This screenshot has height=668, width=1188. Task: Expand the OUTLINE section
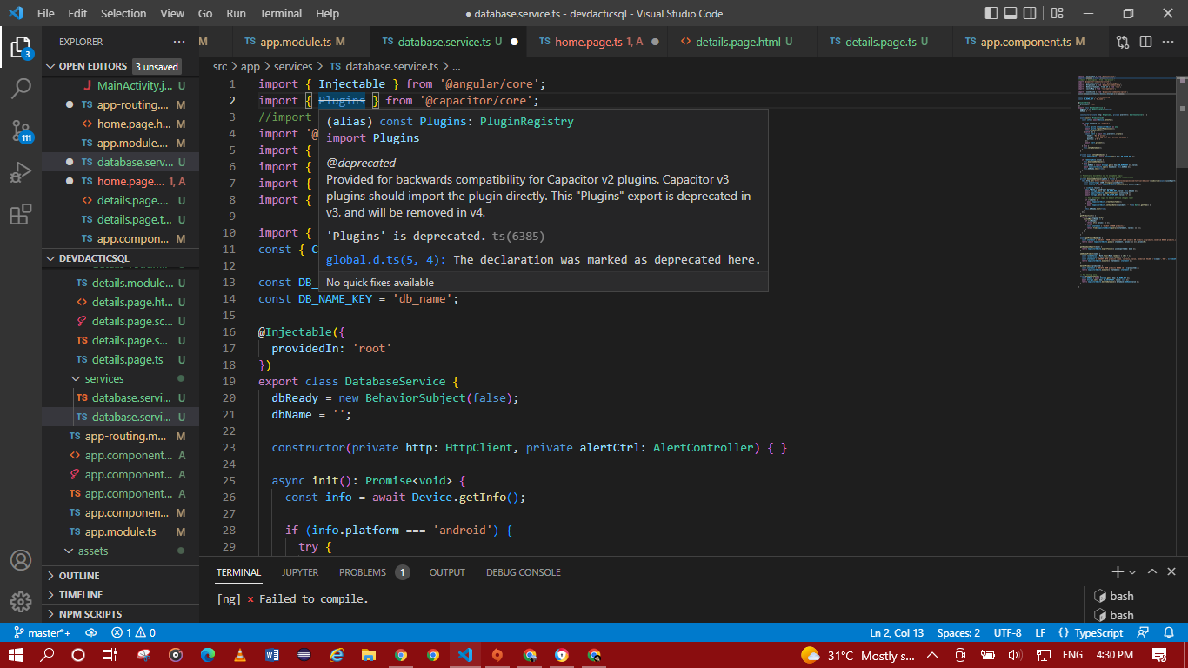click(x=78, y=576)
